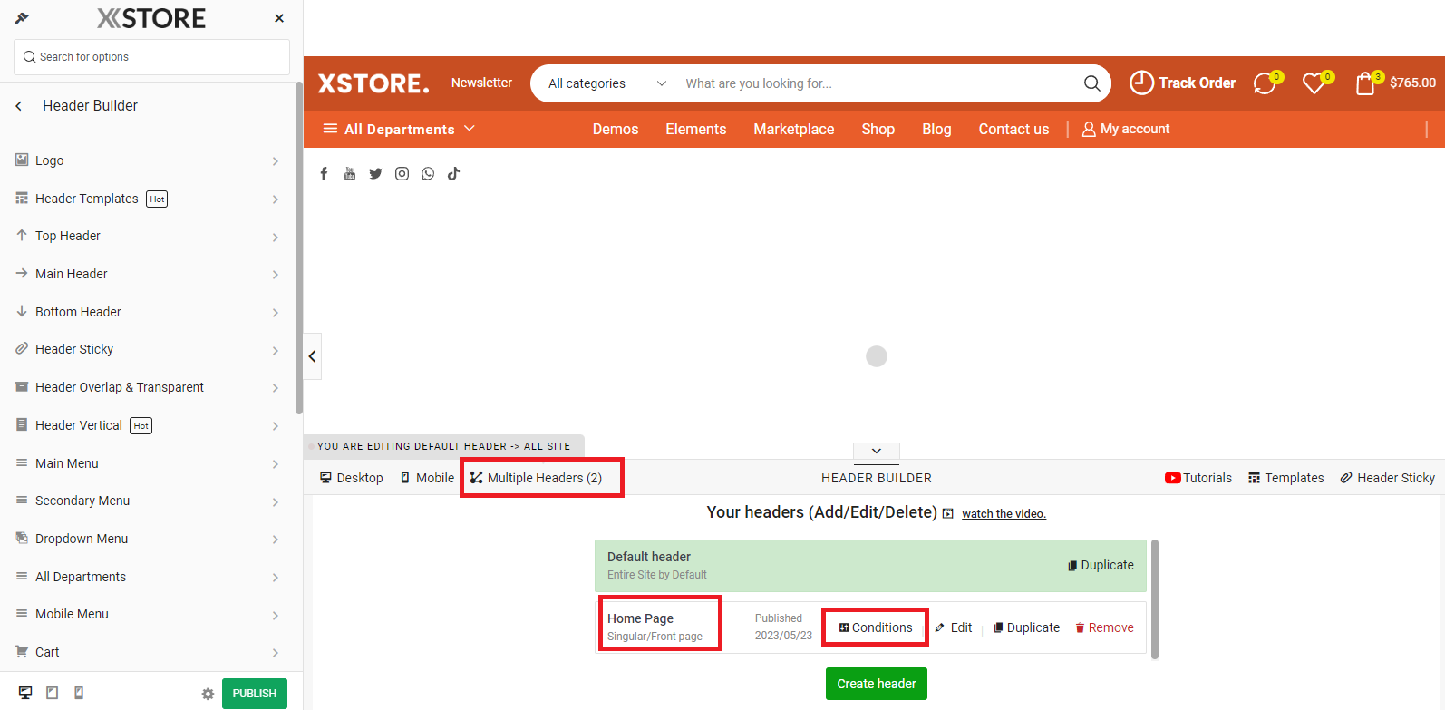Open Header Sticky settings in sidebar
This screenshot has width=1445, height=710.
(x=147, y=349)
